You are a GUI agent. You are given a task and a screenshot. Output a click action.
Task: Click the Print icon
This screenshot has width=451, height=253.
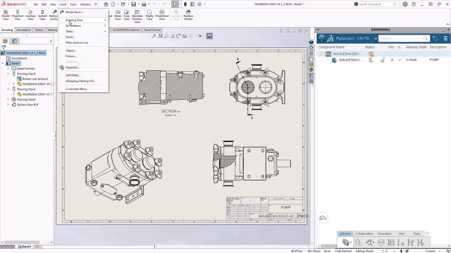click(144, 4)
